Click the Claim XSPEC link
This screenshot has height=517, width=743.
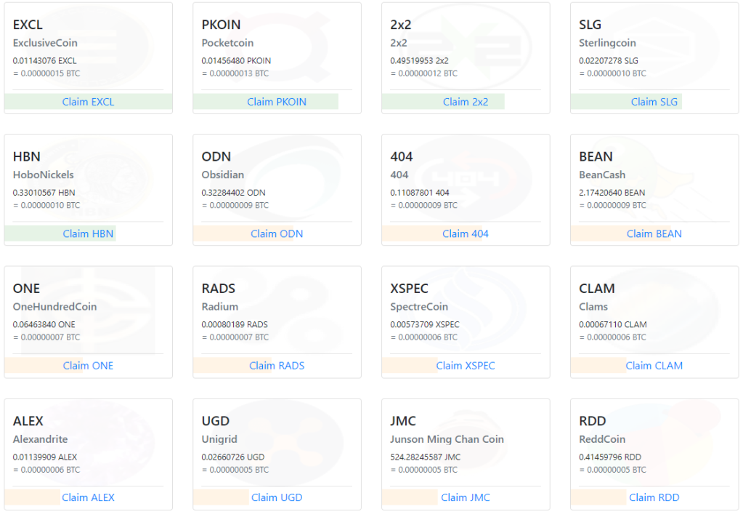[466, 365]
